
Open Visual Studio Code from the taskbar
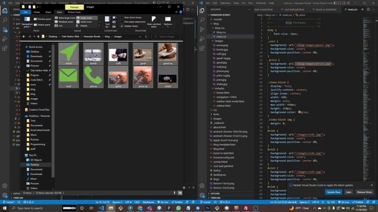coord(101,208)
